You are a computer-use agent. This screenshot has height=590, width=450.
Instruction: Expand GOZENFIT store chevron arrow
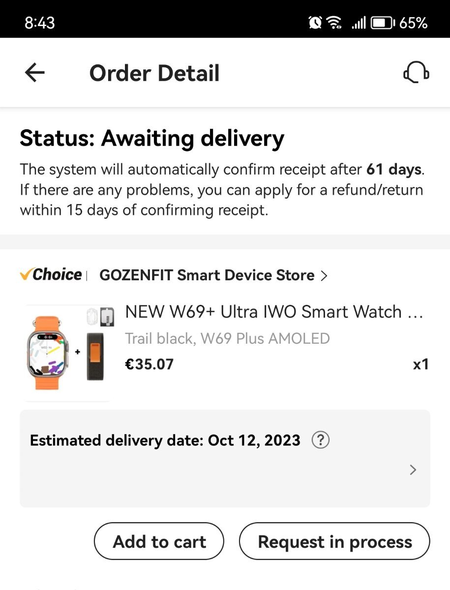[x=323, y=275]
